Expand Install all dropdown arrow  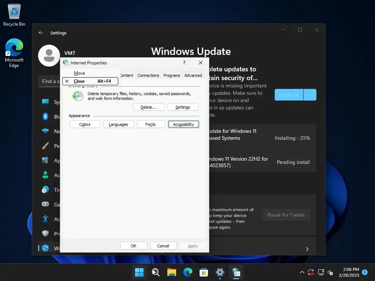(310, 95)
